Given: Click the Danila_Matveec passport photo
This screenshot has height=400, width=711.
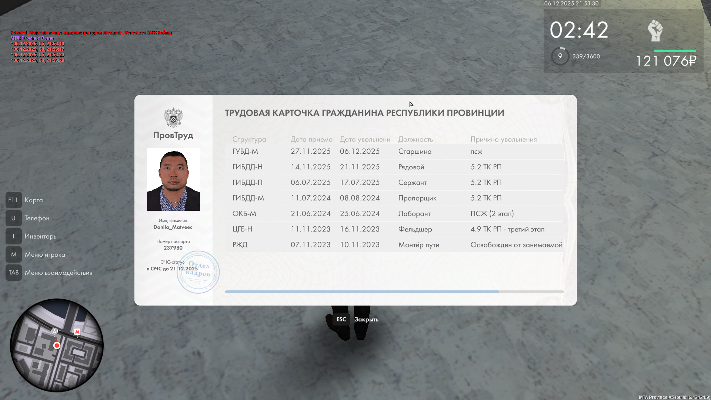Looking at the screenshot, I should click(173, 179).
